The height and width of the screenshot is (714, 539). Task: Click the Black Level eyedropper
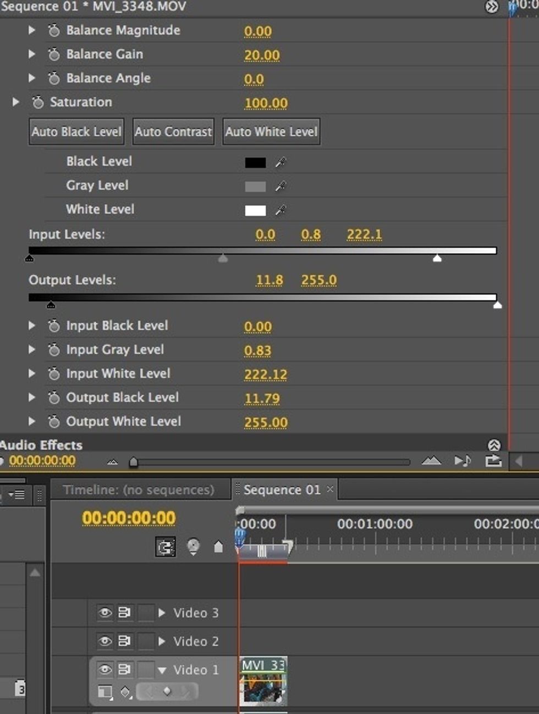tap(281, 161)
